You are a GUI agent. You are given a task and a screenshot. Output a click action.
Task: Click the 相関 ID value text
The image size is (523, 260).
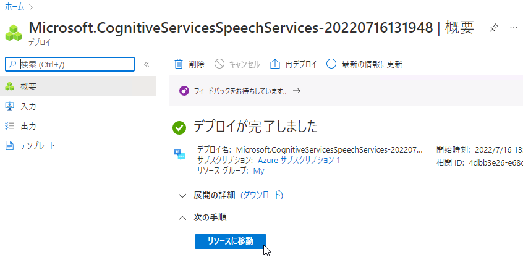[495, 162]
